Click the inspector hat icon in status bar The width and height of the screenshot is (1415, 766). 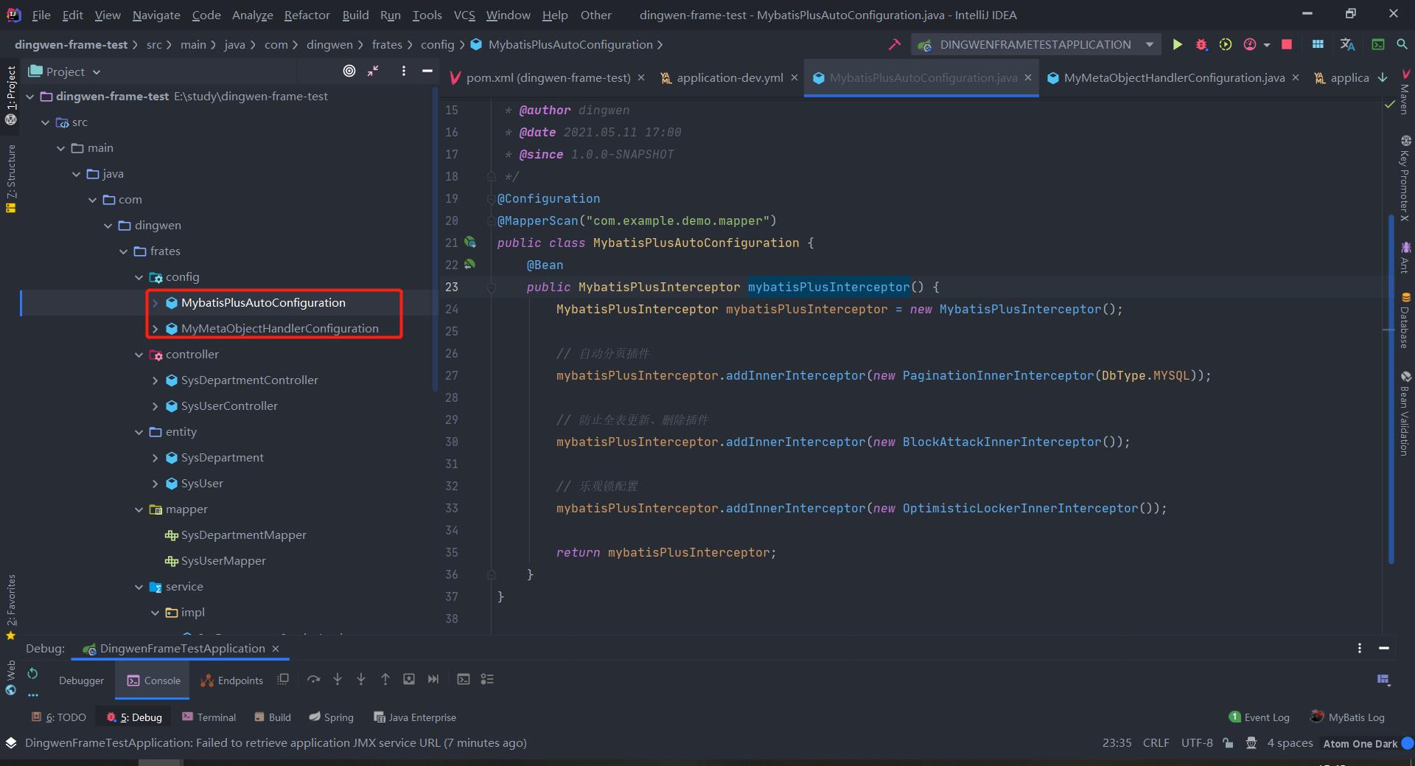tap(1251, 743)
